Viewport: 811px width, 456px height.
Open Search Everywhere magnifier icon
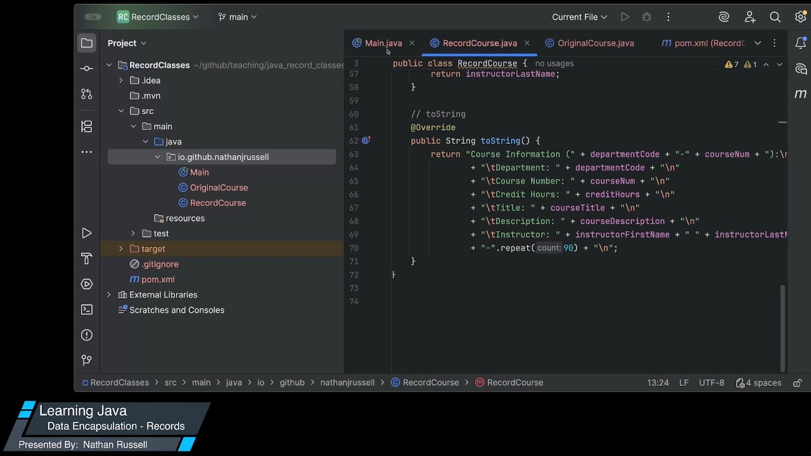click(x=775, y=17)
